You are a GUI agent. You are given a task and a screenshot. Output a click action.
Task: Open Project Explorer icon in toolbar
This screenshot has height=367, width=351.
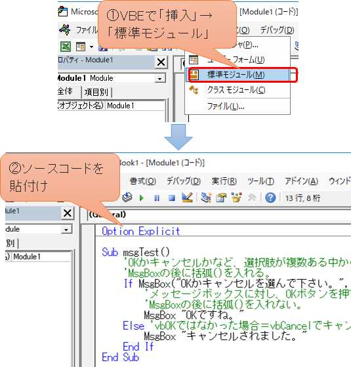pyautogui.click(x=206, y=198)
